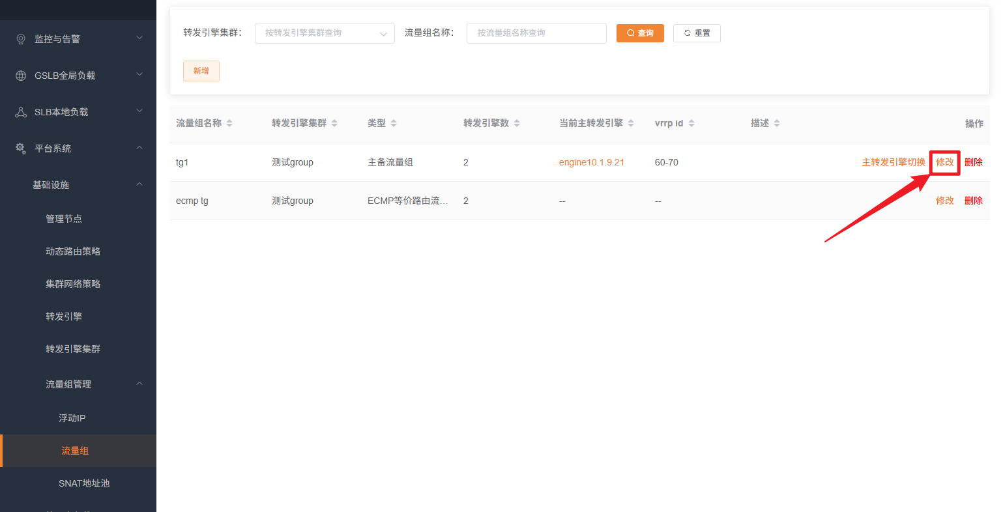1003x512 pixels.
Task: Open the engine10.1.9.21 link
Action: 591,162
